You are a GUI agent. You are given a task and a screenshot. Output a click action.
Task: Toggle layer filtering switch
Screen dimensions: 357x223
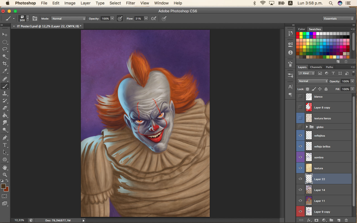point(354,73)
